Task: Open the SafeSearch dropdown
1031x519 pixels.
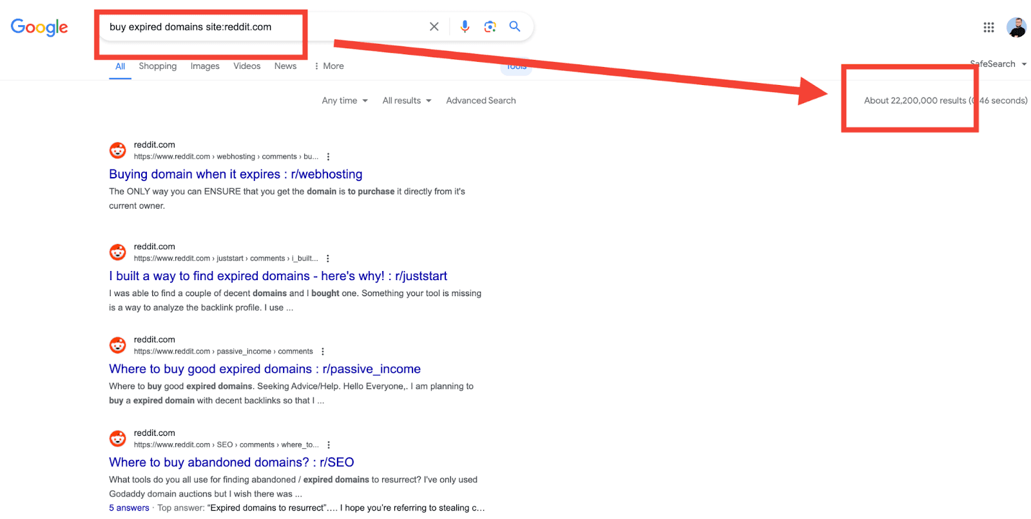Action: click(998, 64)
